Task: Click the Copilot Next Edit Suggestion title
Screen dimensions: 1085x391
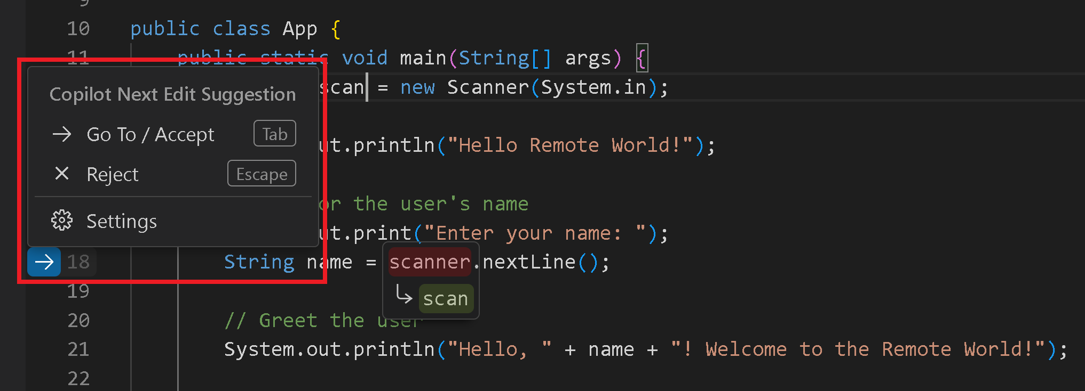Action: tap(172, 94)
